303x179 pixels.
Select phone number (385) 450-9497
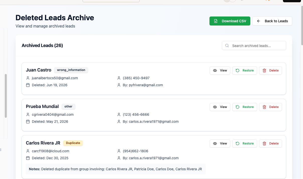click(x=136, y=78)
